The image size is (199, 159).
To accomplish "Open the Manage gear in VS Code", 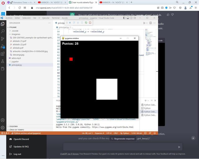I will (x=2, y=127).
